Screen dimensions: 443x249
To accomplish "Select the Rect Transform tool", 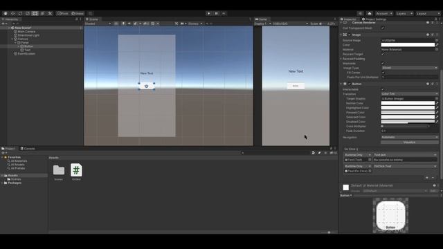I will 35,13.
